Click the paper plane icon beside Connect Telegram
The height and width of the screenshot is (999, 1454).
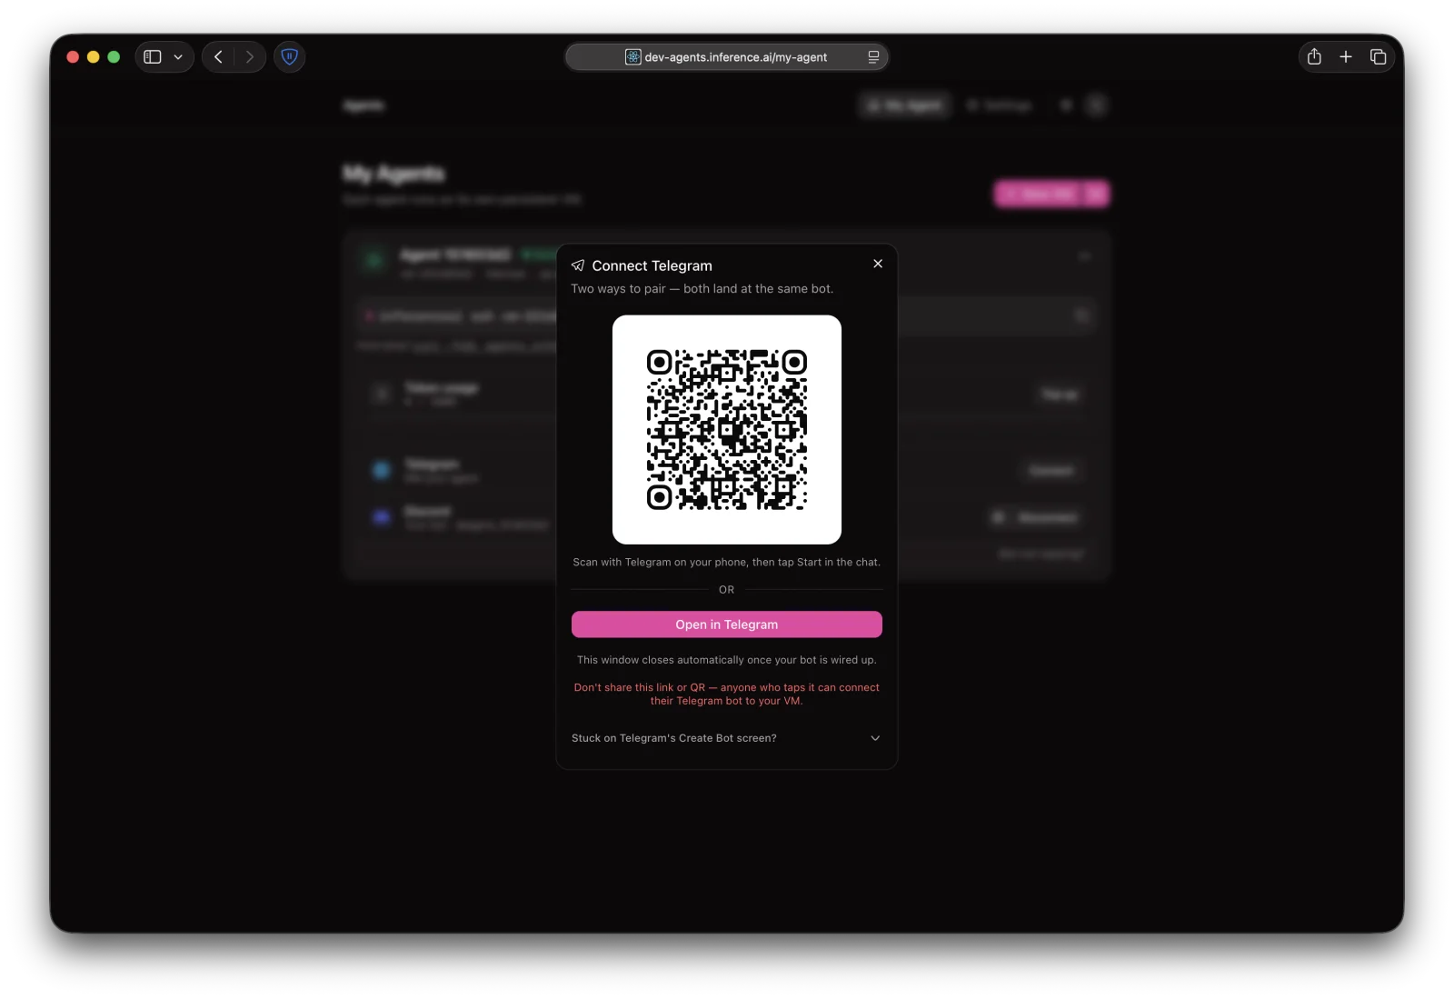tap(578, 265)
